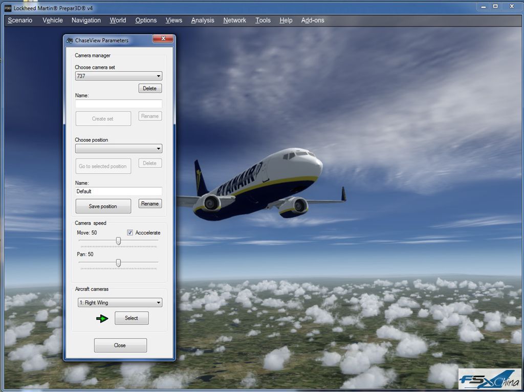Open the Options menu

pyautogui.click(x=146, y=20)
